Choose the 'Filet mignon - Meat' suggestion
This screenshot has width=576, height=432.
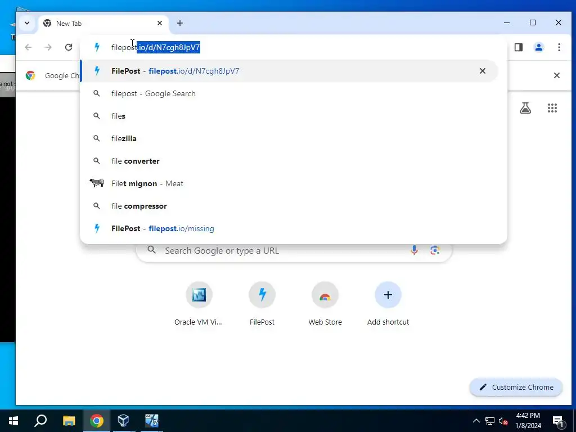289,183
